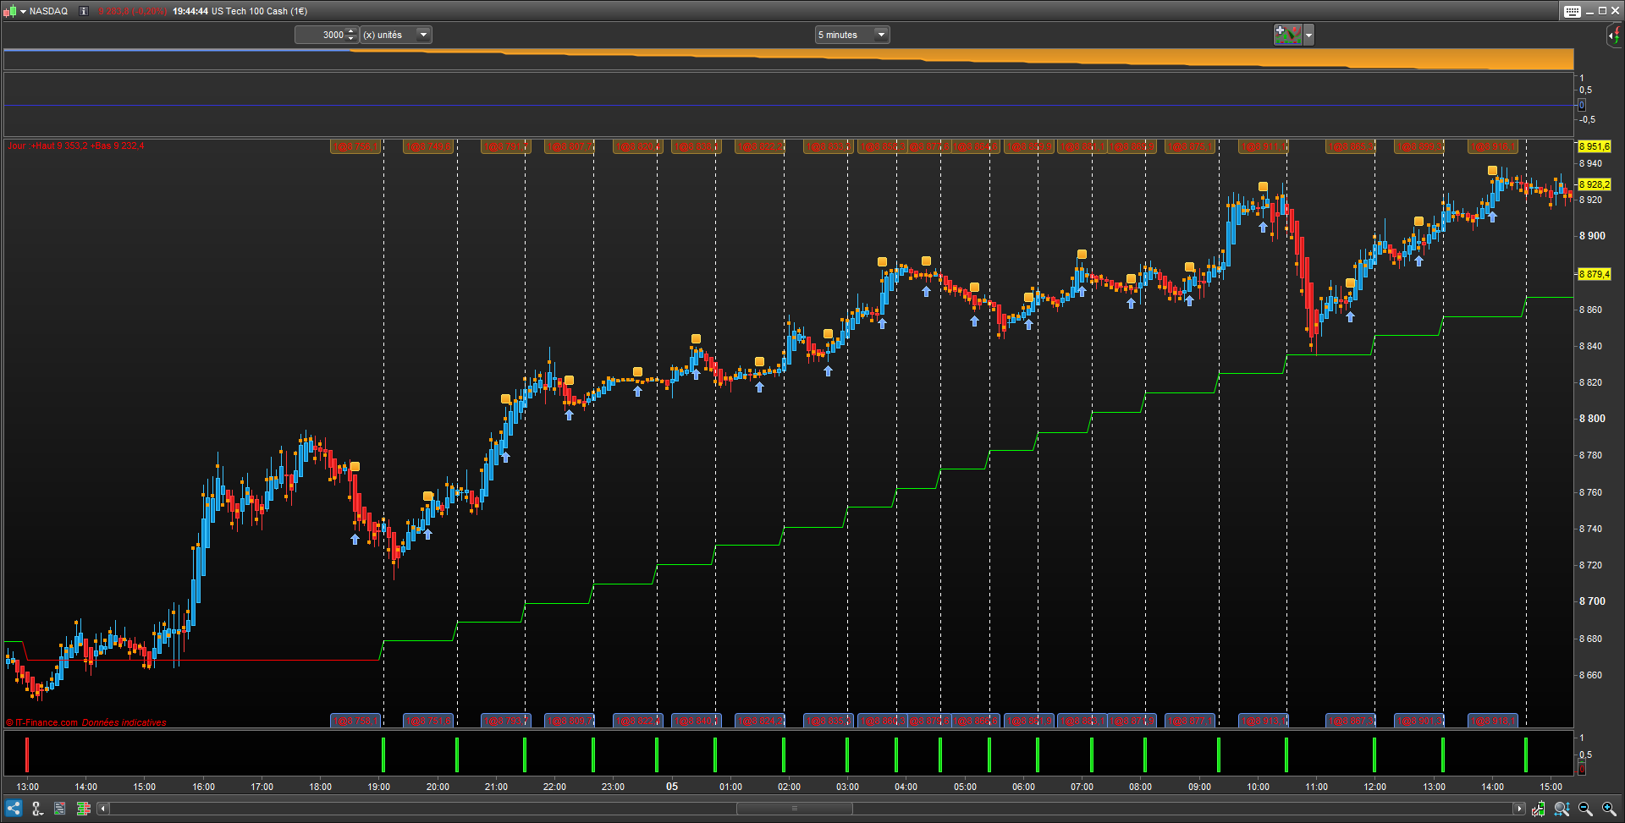The height and width of the screenshot is (823, 1625).
Task: Click the magnifier zoom-fit icon at bottom right
Action: [1562, 809]
